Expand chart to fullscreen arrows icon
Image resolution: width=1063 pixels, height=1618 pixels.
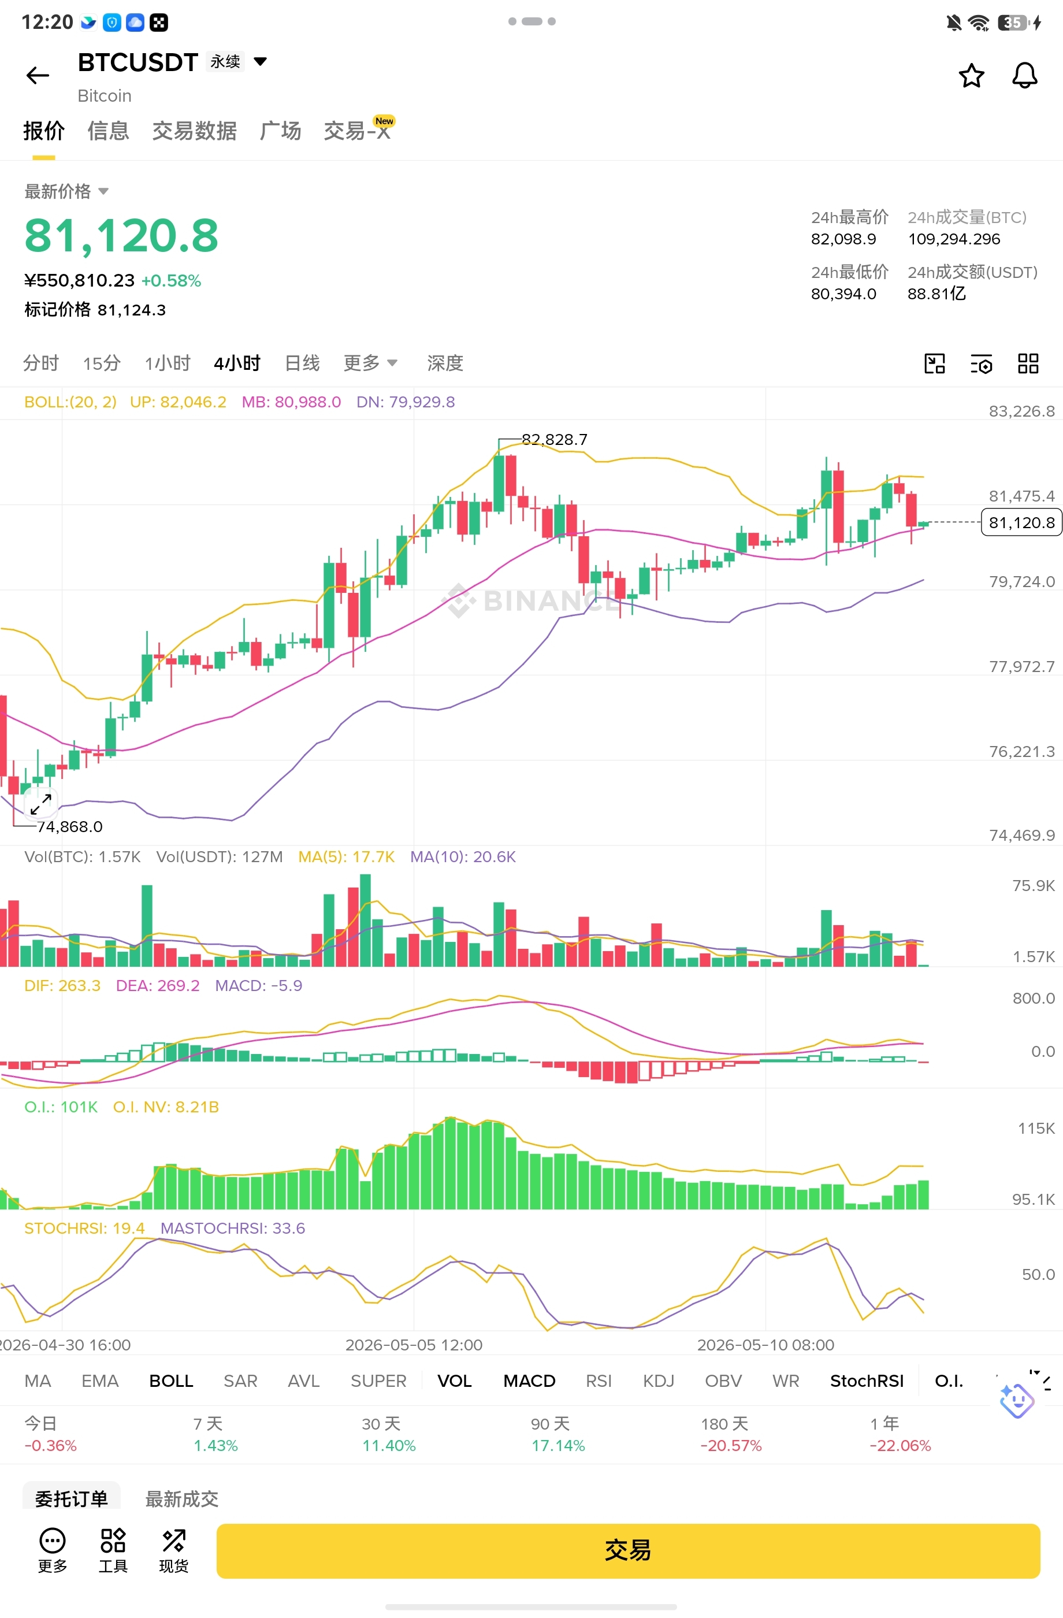41,804
